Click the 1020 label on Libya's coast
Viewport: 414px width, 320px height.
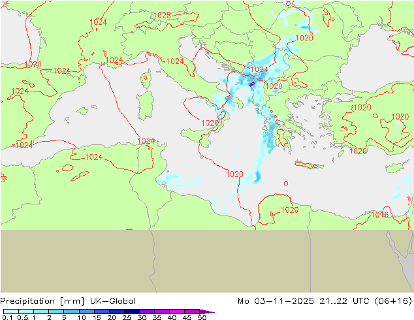pos(290,210)
